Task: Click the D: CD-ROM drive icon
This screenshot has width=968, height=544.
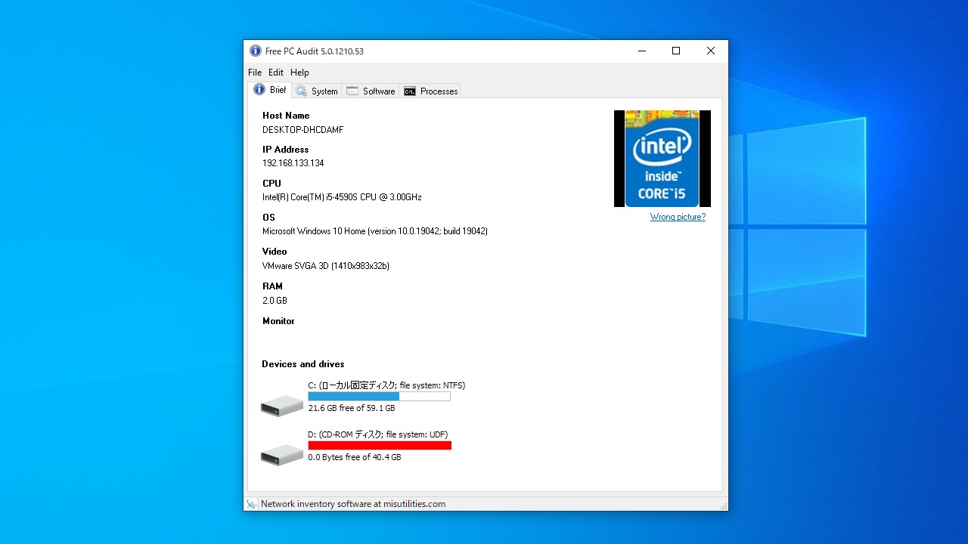Action: 282,455
